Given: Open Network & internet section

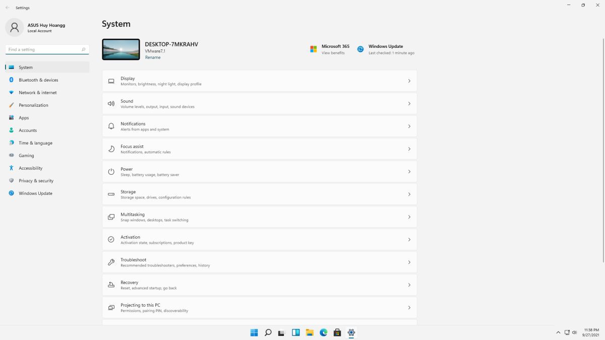Looking at the screenshot, I should [x=47, y=93].
